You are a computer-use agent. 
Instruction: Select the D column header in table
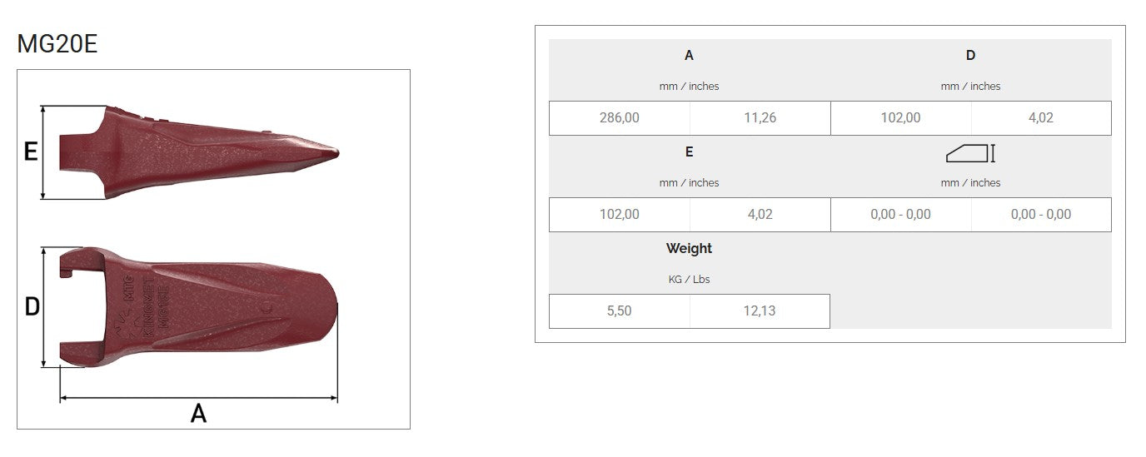pyautogui.click(x=970, y=56)
